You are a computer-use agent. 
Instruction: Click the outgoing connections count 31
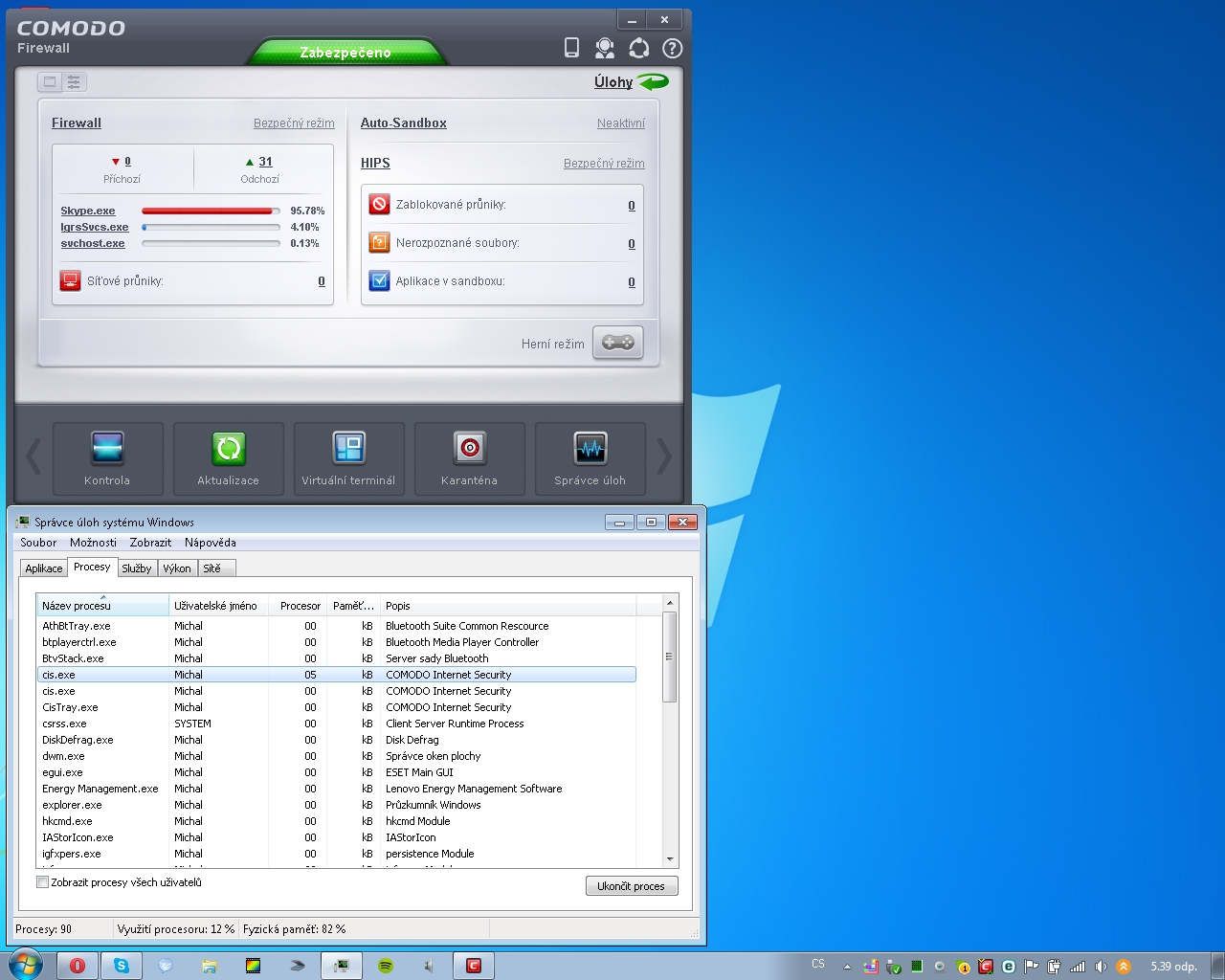point(265,162)
